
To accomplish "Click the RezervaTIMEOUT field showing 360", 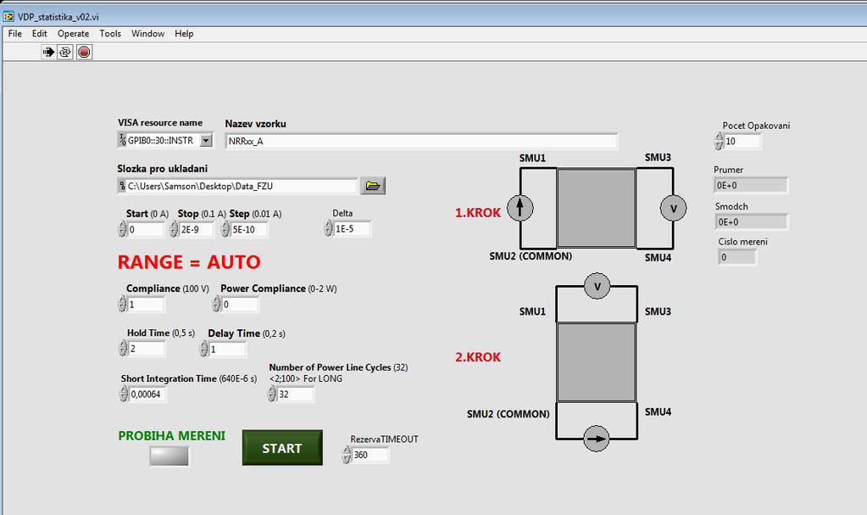I will [x=370, y=456].
